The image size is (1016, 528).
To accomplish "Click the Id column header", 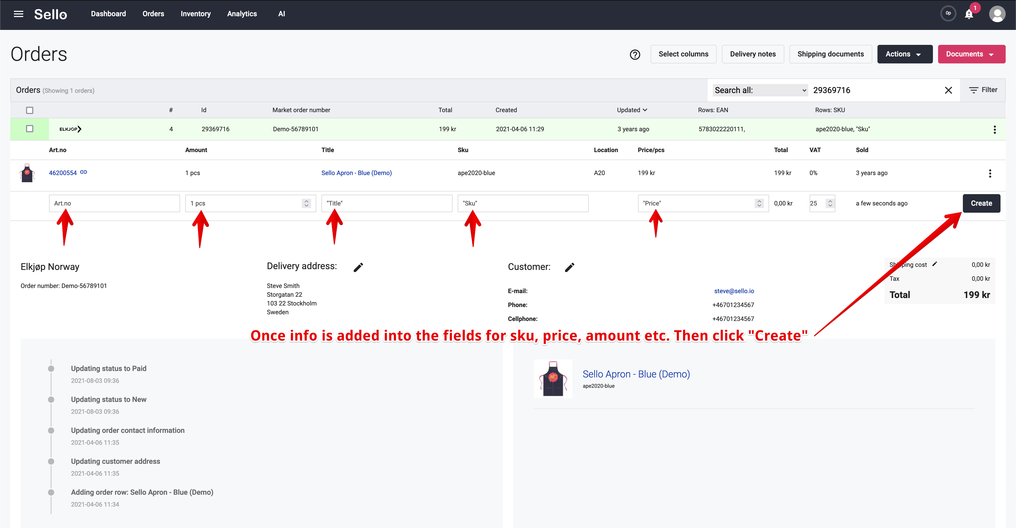I will pos(204,110).
